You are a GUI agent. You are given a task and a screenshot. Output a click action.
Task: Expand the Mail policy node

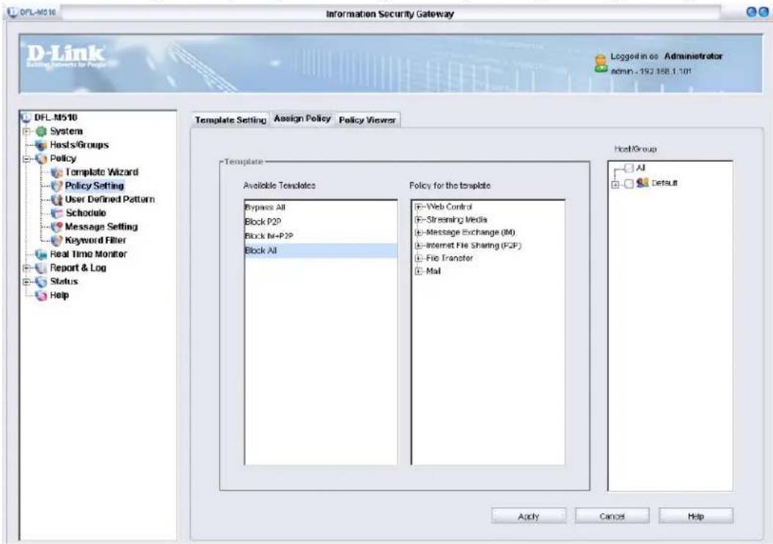419,271
